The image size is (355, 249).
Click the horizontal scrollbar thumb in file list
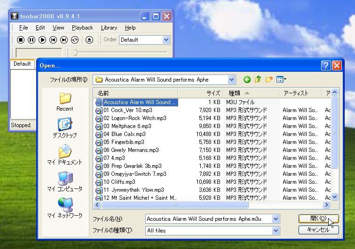point(175,205)
